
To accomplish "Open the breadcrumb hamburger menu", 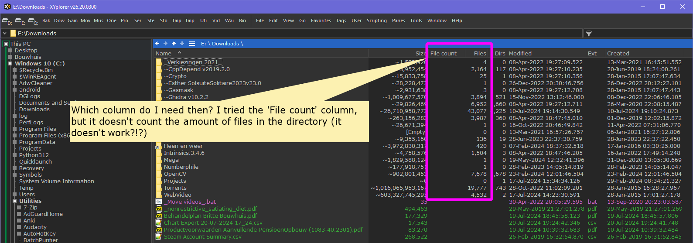I will pyautogui.click(x=192, y=44).
